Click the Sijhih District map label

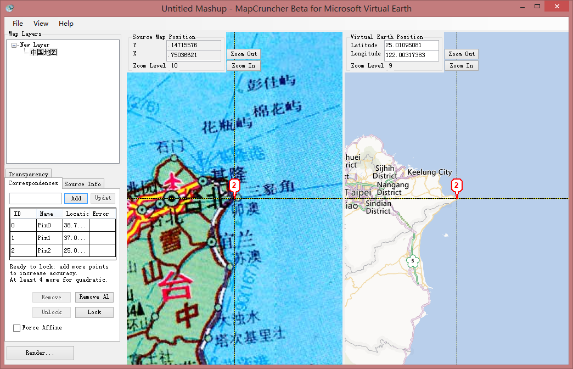[385, 172]
